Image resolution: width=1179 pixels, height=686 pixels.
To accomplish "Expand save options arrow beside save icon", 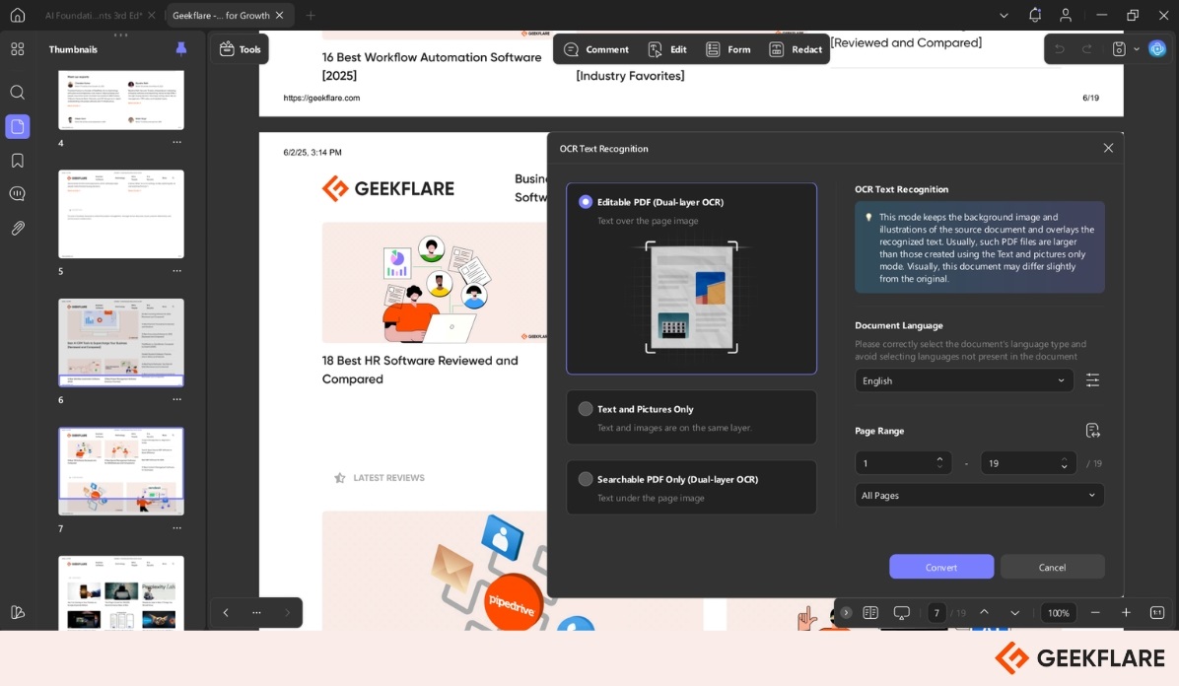I will pyautogui.click(x=1137, y=49).
